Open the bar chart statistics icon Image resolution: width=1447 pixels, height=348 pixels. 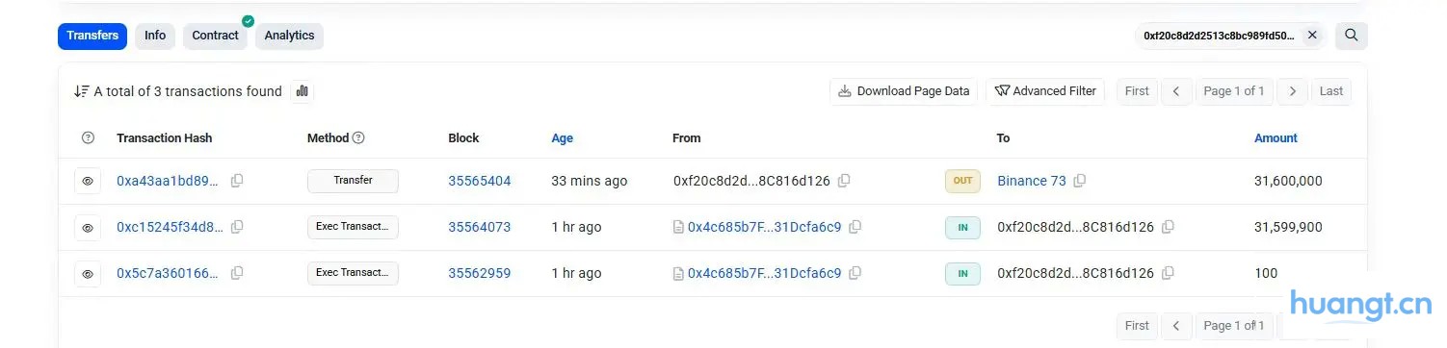click(x=303, y=91)
